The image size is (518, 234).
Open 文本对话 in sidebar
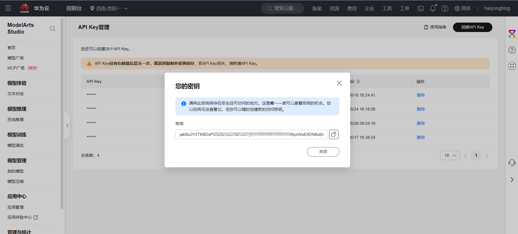pos(16,94)
